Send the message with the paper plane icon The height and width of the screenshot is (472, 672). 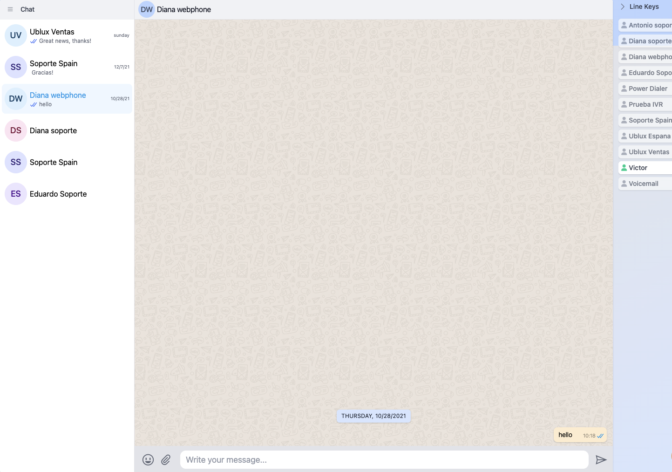tap(601, 460)
